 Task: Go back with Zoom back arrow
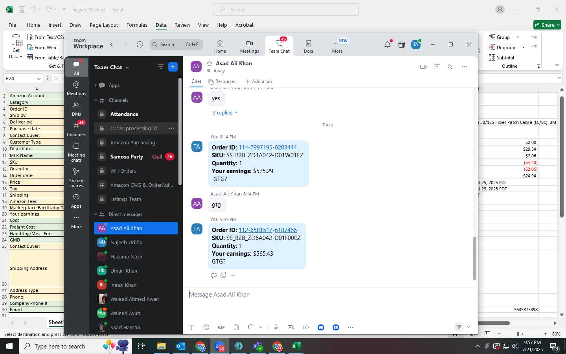tap(112, 44)
